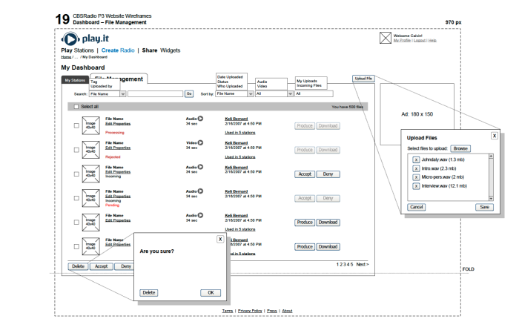Image resolution: width=519 pixels, height=336 pixels.
Task: Remove Micro-pers.wav from the upload list
Action: [x=416, y=177]
